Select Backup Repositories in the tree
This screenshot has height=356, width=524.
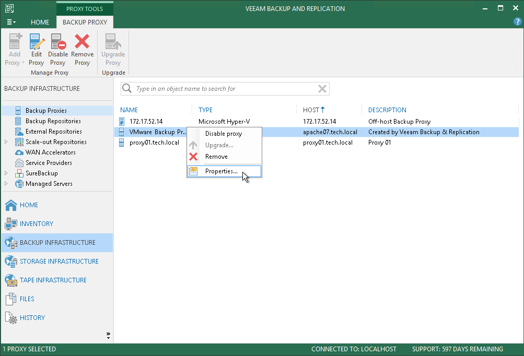(x=53, y=121)
